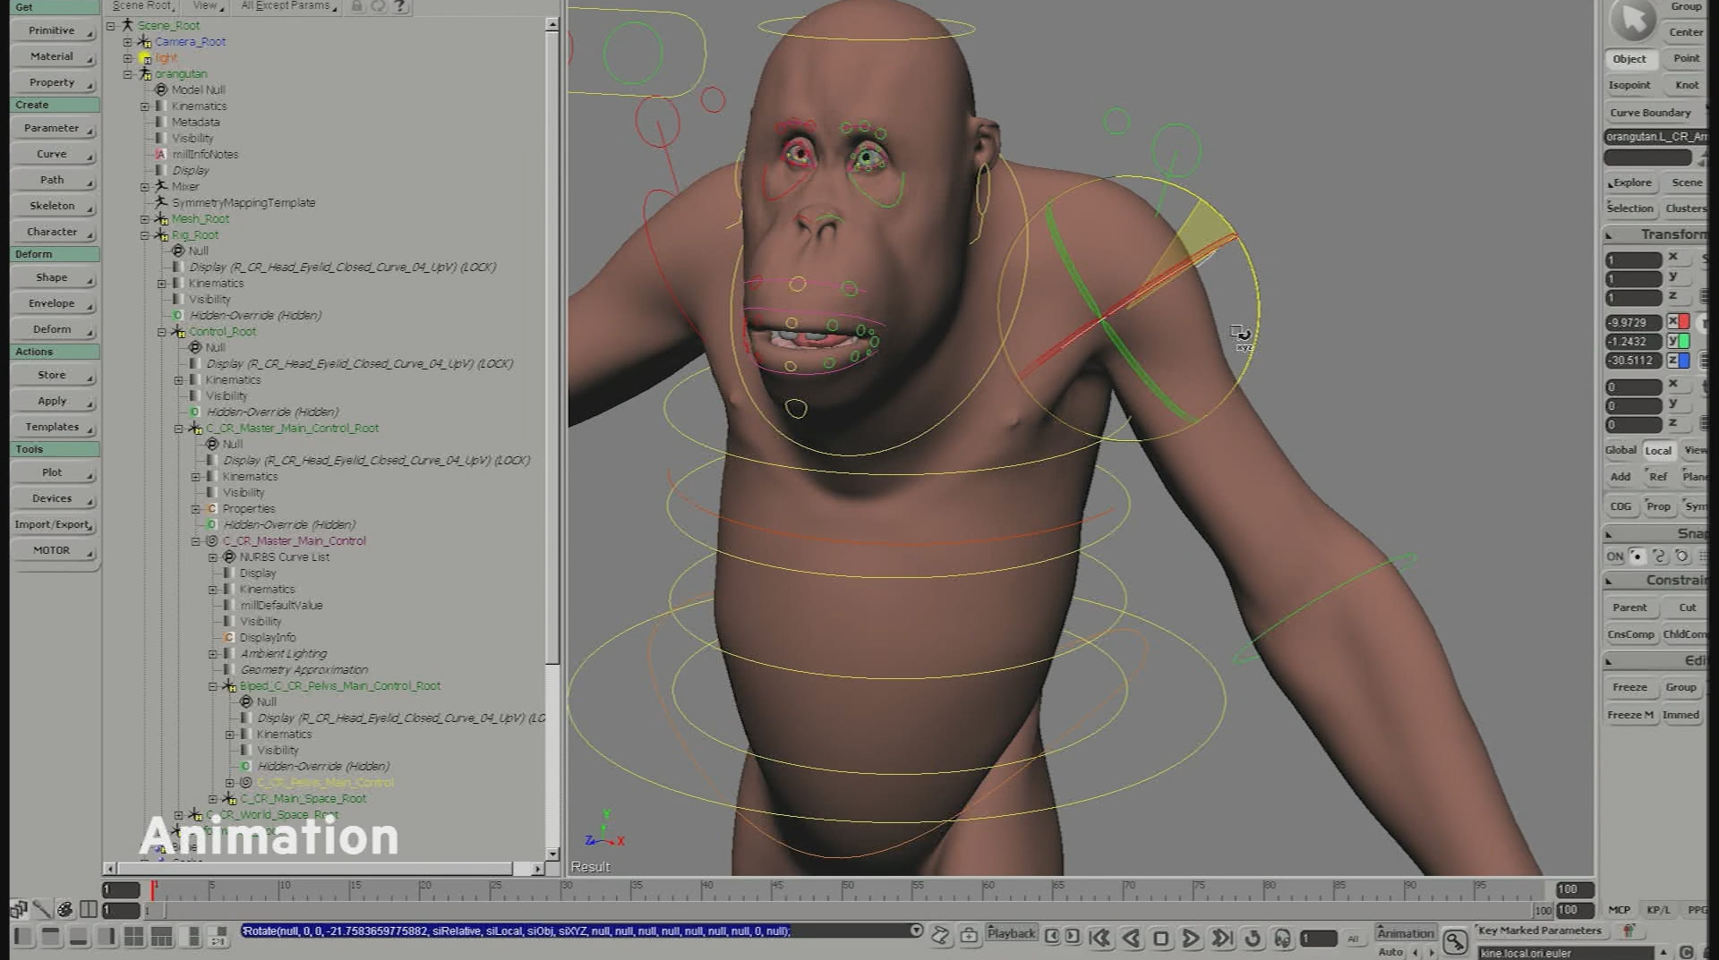Switch to the KP/L tab
Image resolution: width=1719 pixels, height=960 pixels.
tap(1658, 910)
